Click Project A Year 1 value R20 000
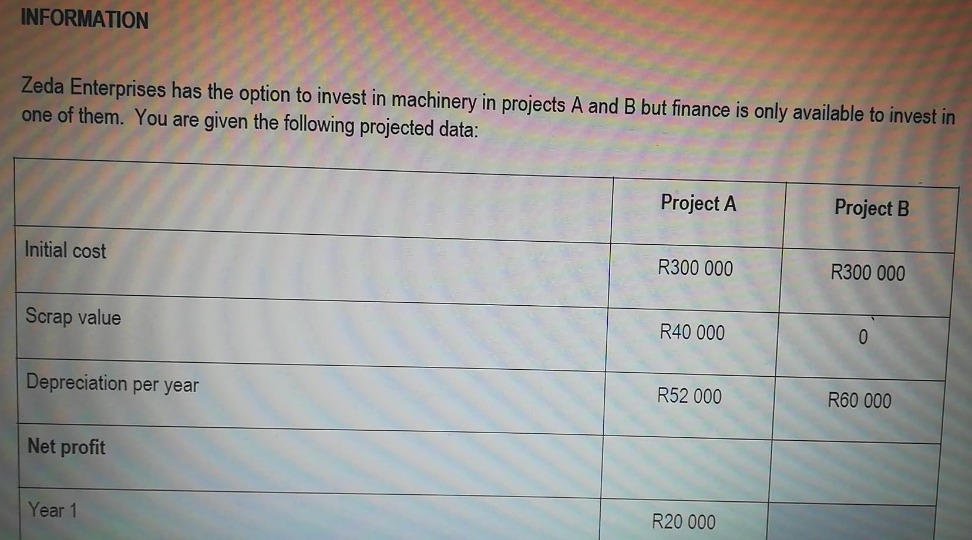 click(684, 521)
